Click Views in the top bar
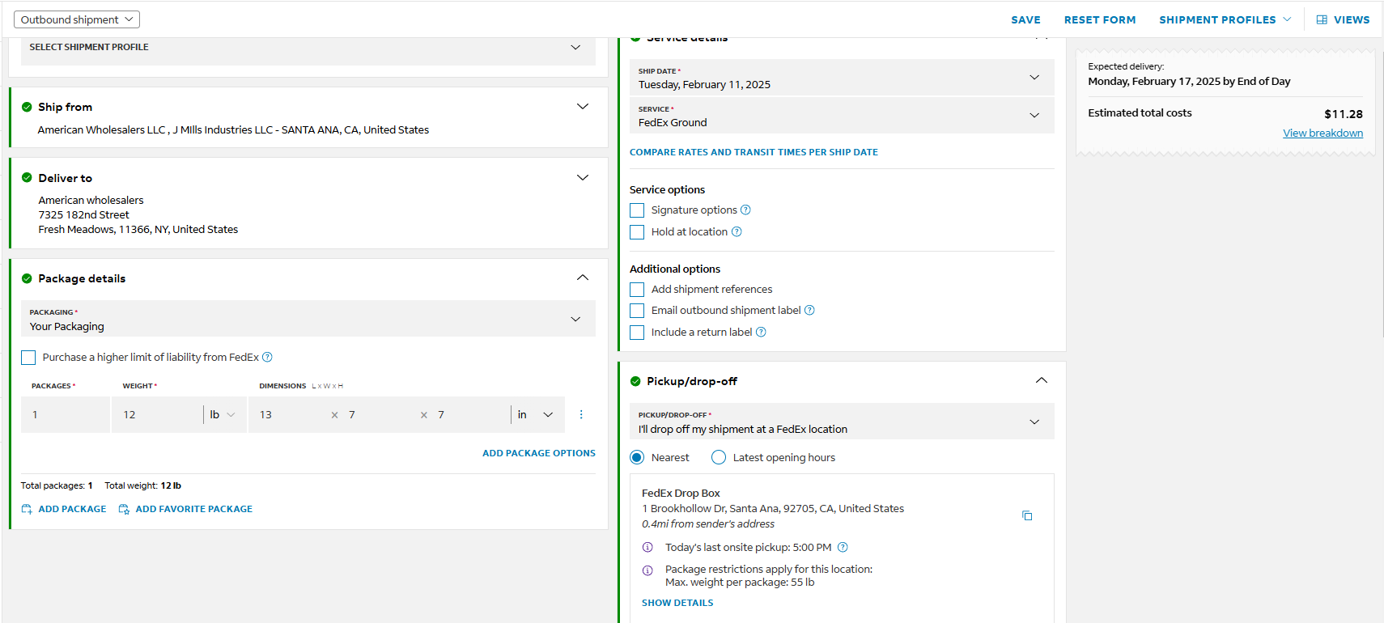The height and width of the screenshot is (623, 1384). (x=1344, y=19)
